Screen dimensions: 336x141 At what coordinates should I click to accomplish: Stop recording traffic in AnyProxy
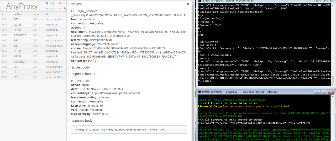pos(50,3)
